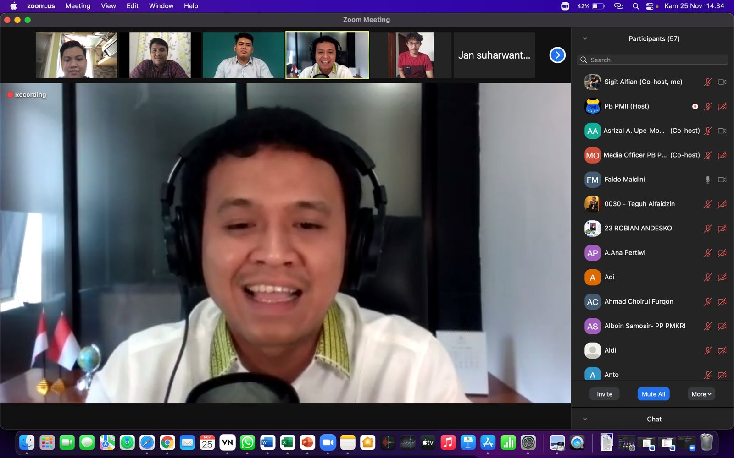Open the Meeting menu in menu bar
734x458 pixels.
tap(78, 6)
